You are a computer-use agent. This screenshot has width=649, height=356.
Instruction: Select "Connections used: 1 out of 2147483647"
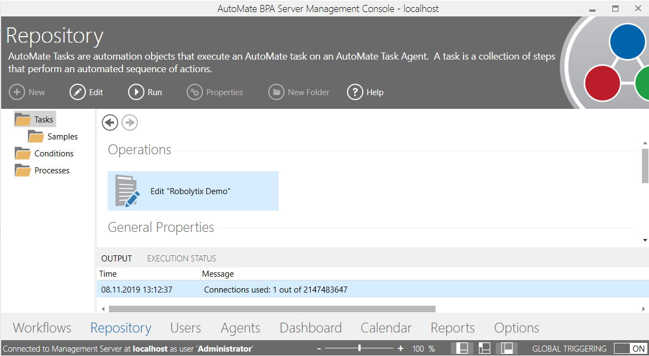pyautogui.click(x=276, y=290)
